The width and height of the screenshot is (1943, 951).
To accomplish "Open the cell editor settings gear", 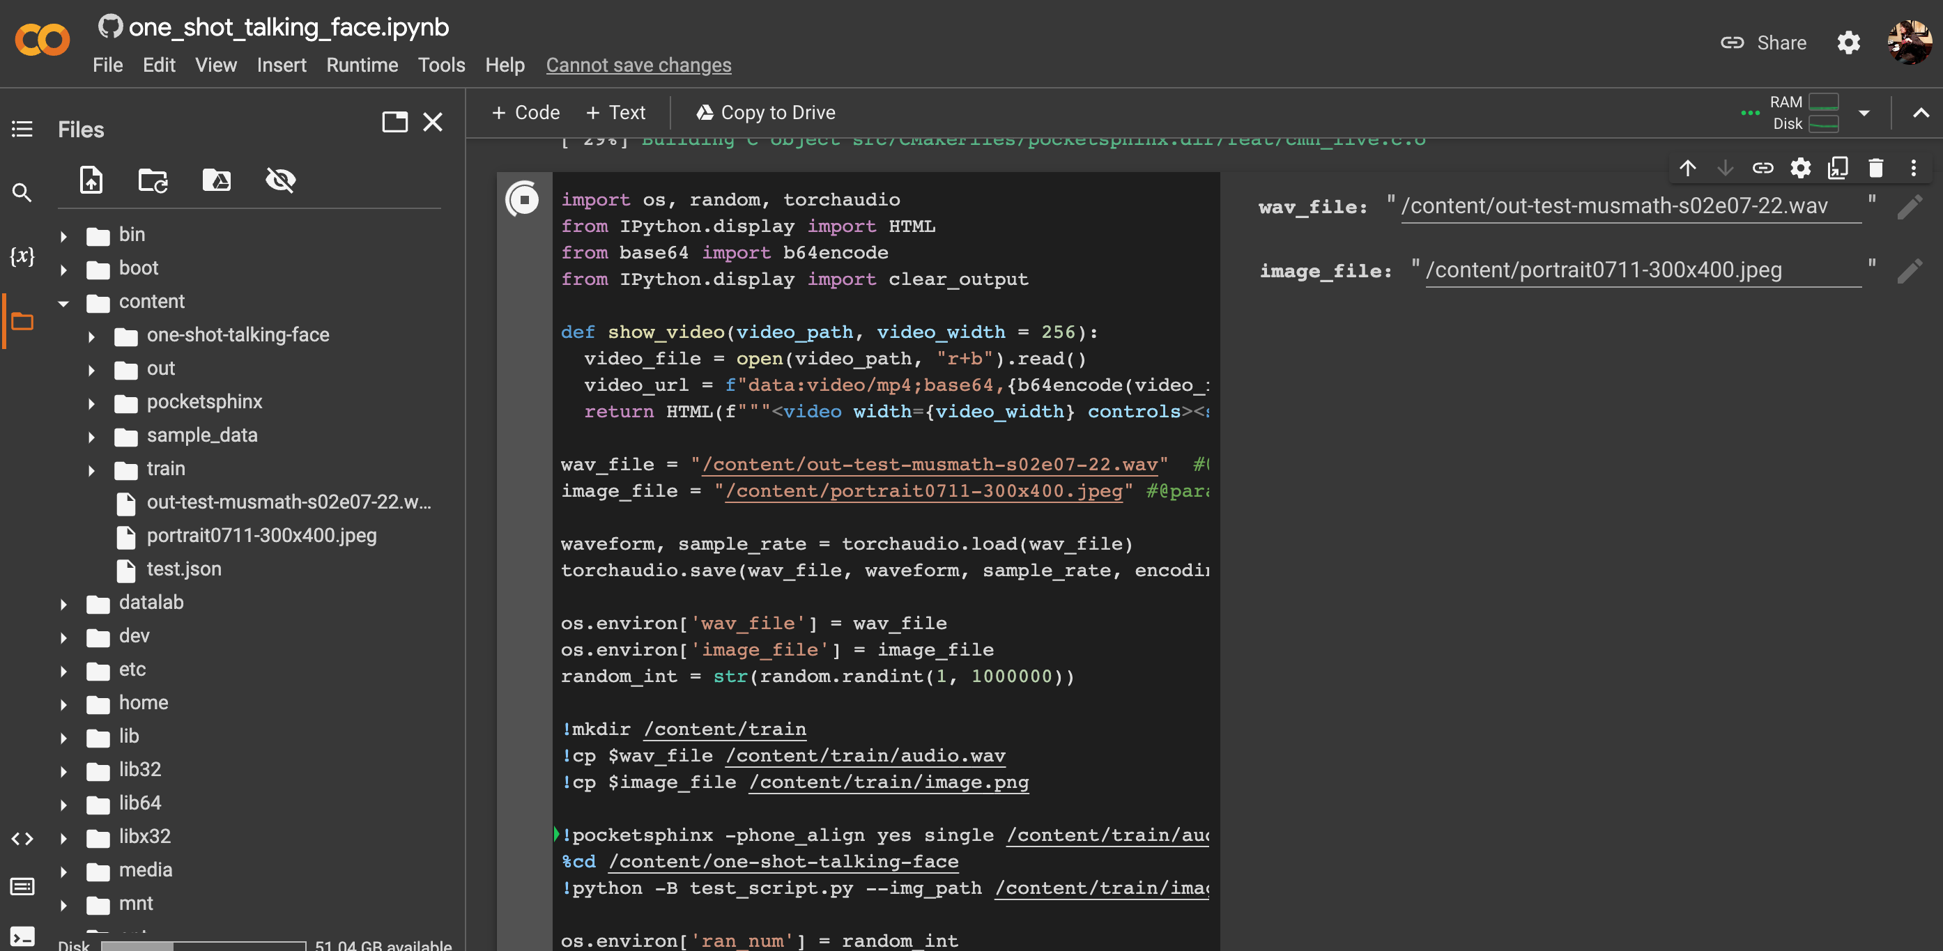I will coord(1800,167).
